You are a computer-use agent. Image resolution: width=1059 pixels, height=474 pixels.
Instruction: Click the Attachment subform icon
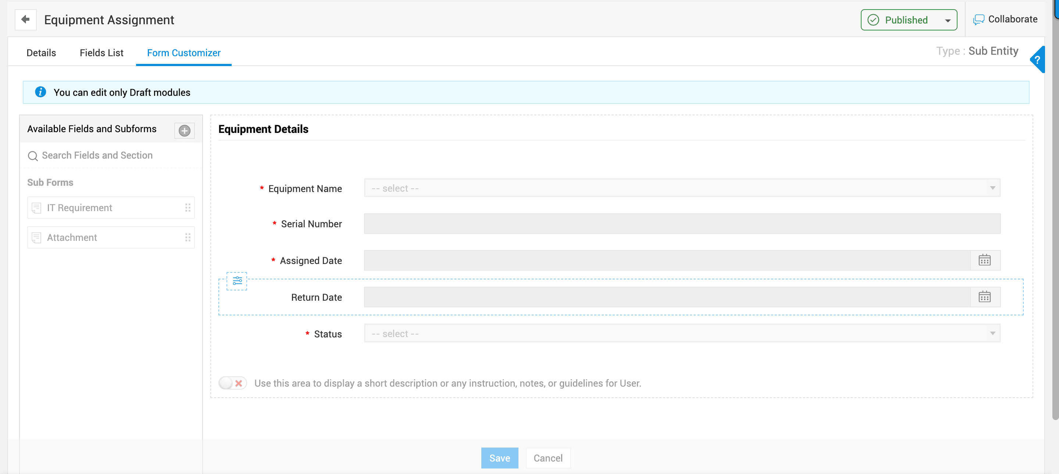pyautogui.click(x=36, y=237)
